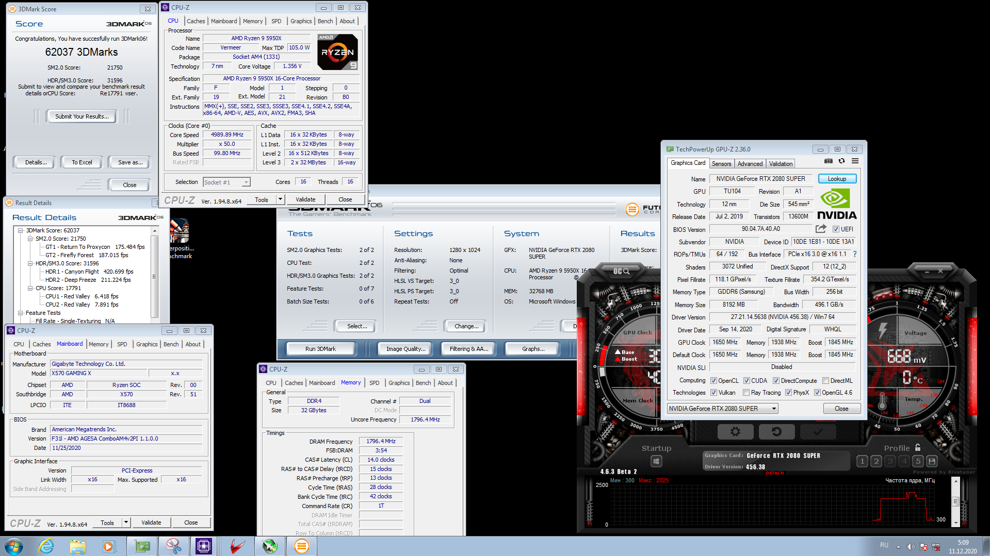Click Submit Your Results button
This screenshot has width=990, height=556.
tap(82, 116)
